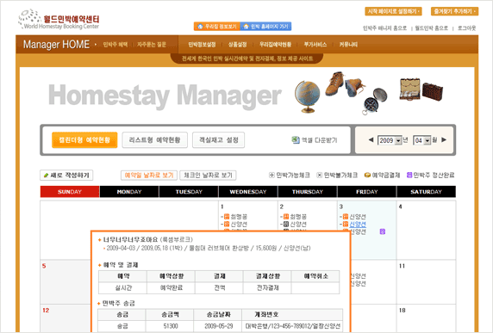This screenshot has height=333, width=493.
Task: Go to previous month with left arrow
Action: [x=371, y=140]
